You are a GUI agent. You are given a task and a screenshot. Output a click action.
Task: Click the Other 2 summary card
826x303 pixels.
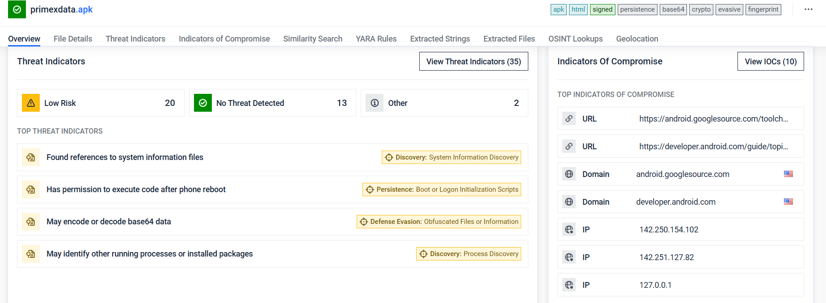[x=444, y=103]
